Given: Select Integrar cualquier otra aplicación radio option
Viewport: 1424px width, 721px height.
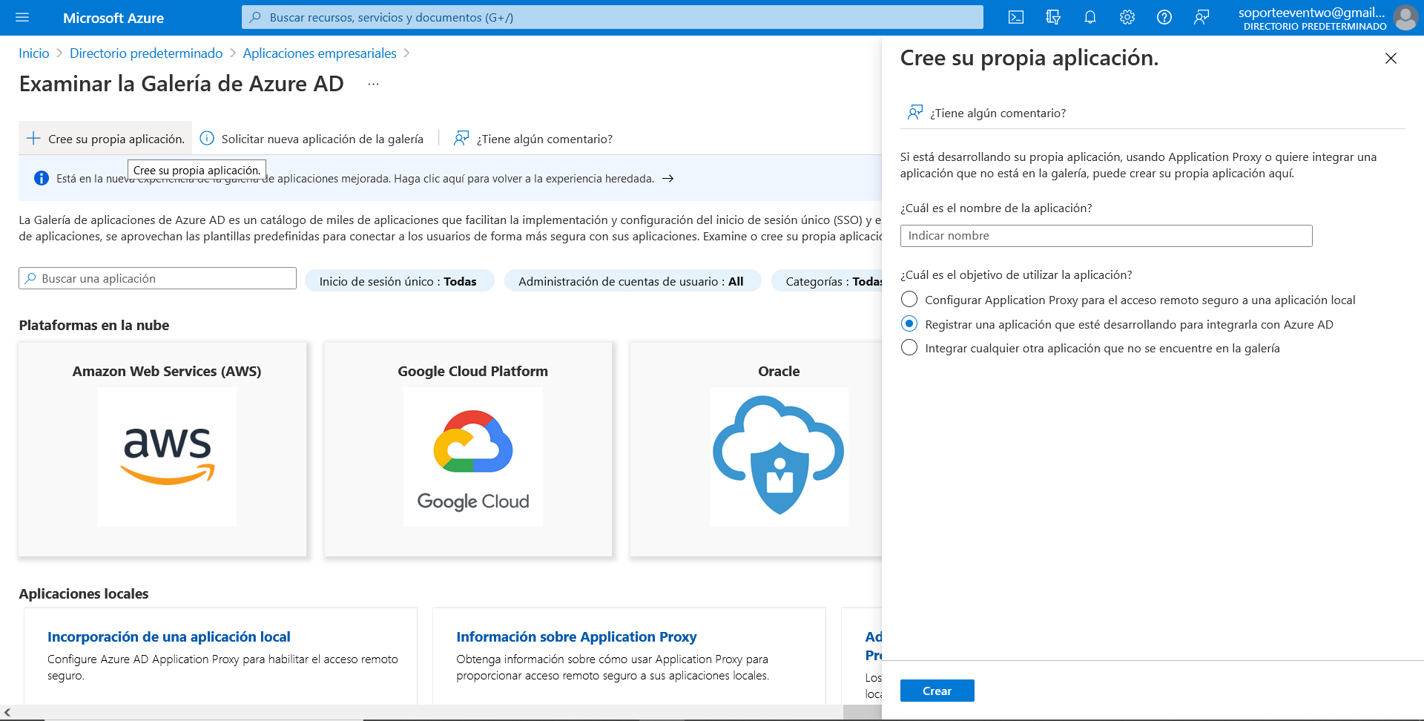Looking at the screenshot, I should (x=909, y=348).
